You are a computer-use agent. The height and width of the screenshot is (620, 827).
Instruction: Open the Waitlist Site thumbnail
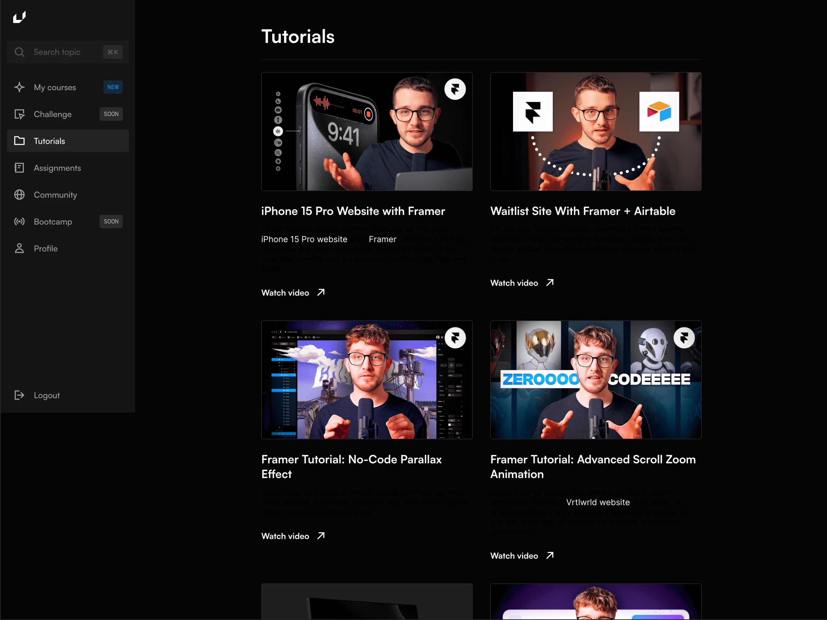pyautogui.click(x=596, y=131)
